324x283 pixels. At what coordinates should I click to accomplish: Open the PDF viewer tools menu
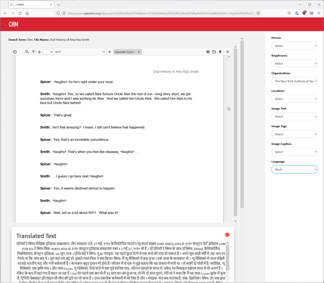(227, 52)
